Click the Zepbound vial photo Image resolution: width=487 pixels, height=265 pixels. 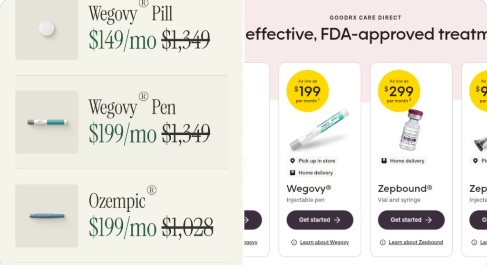click(411, 130)
